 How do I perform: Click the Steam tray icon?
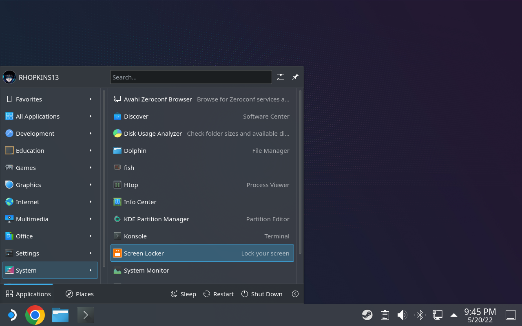pos(367,315)
